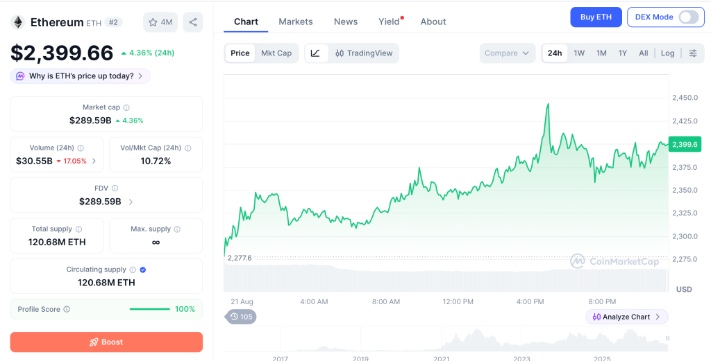Select the line chart type icon
Screen dimensions: 711x361
point(316,53)
